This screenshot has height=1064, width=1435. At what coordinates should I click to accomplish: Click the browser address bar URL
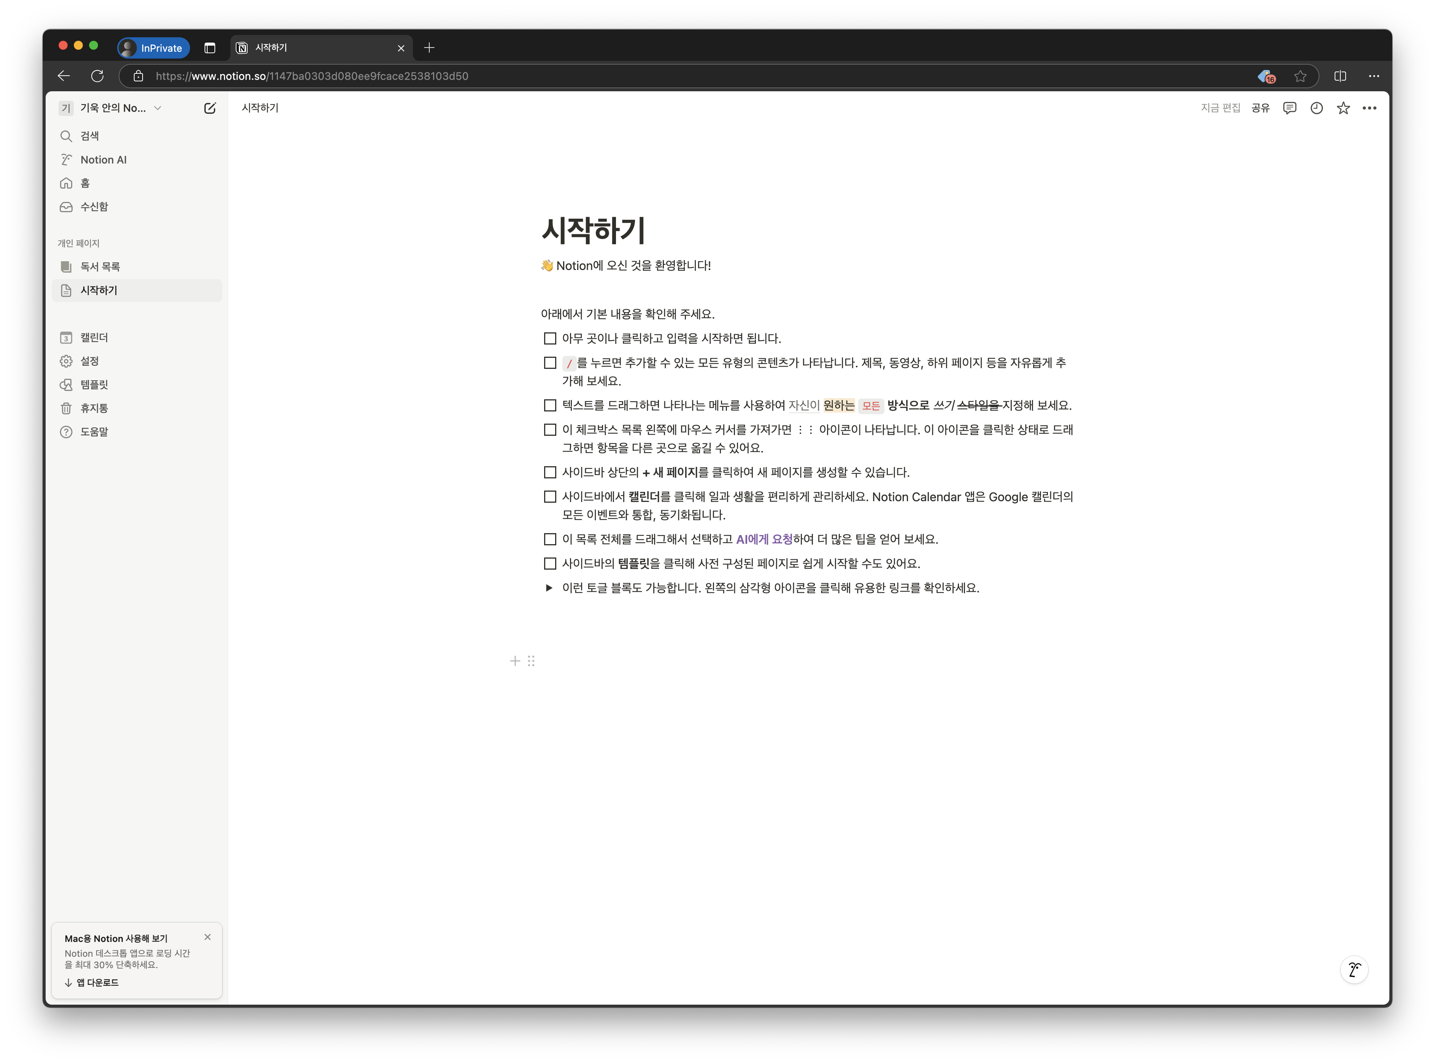(x=312, y=76)
